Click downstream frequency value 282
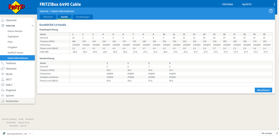The width and height of the screenshot is (279, 137). 264,41
